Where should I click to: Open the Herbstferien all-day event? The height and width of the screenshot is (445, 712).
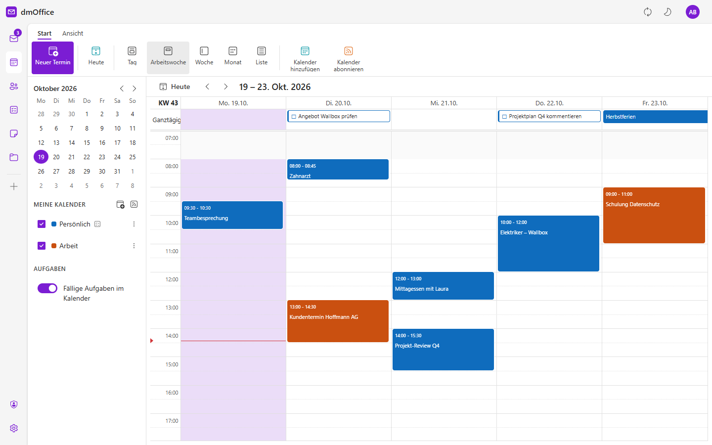pyautogui.click(x=655, y=117)
